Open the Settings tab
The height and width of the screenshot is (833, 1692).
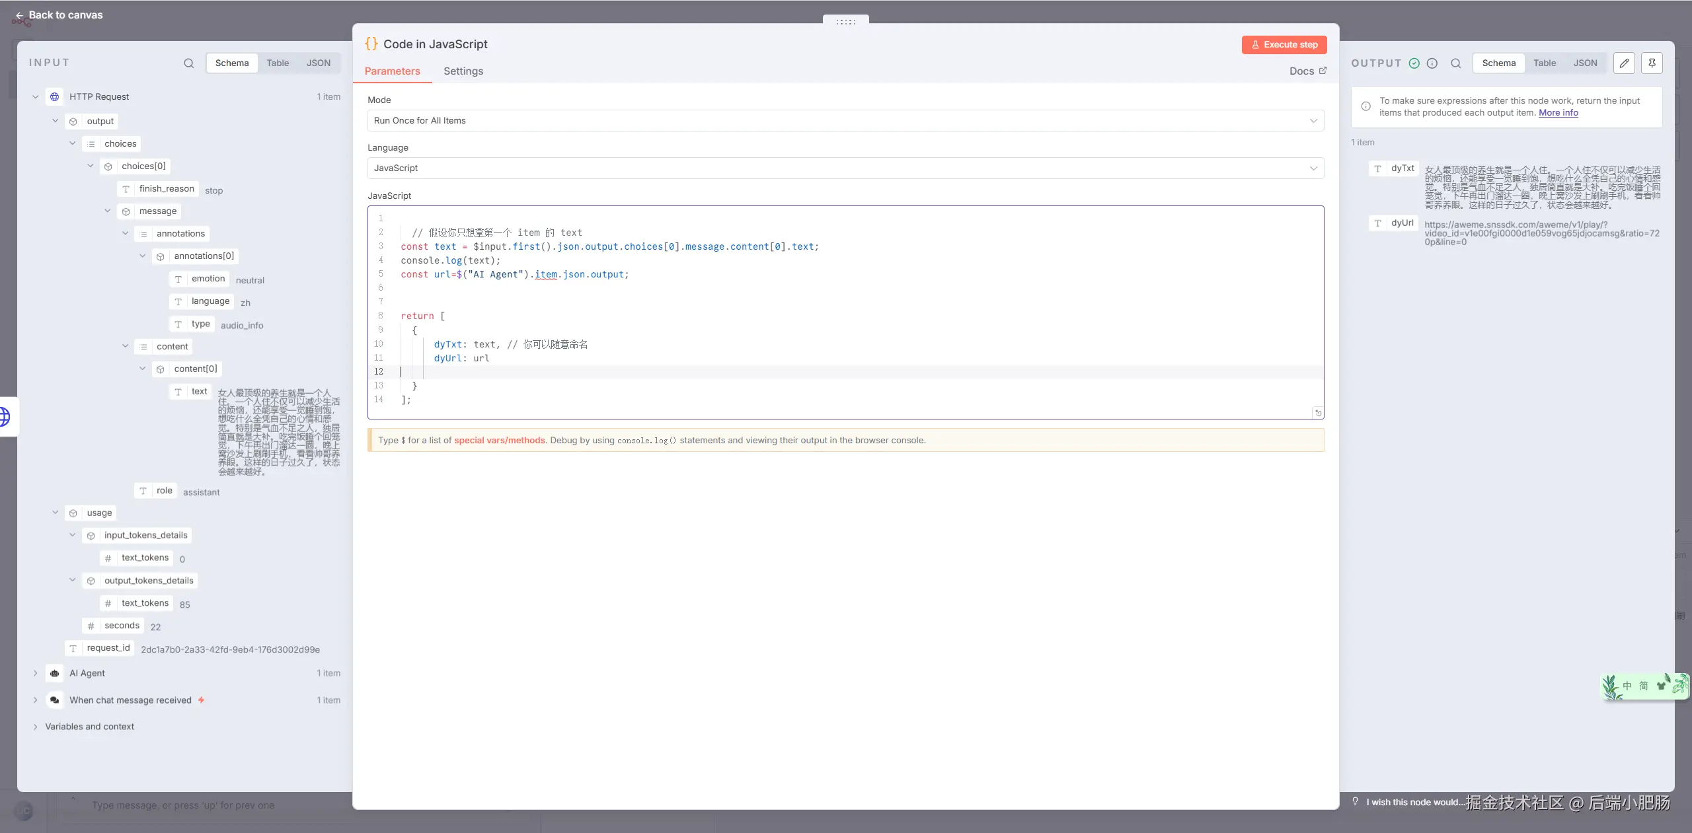pos(463,71)
